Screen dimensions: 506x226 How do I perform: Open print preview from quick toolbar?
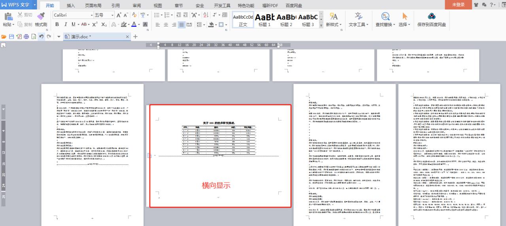tap(34, 36)
